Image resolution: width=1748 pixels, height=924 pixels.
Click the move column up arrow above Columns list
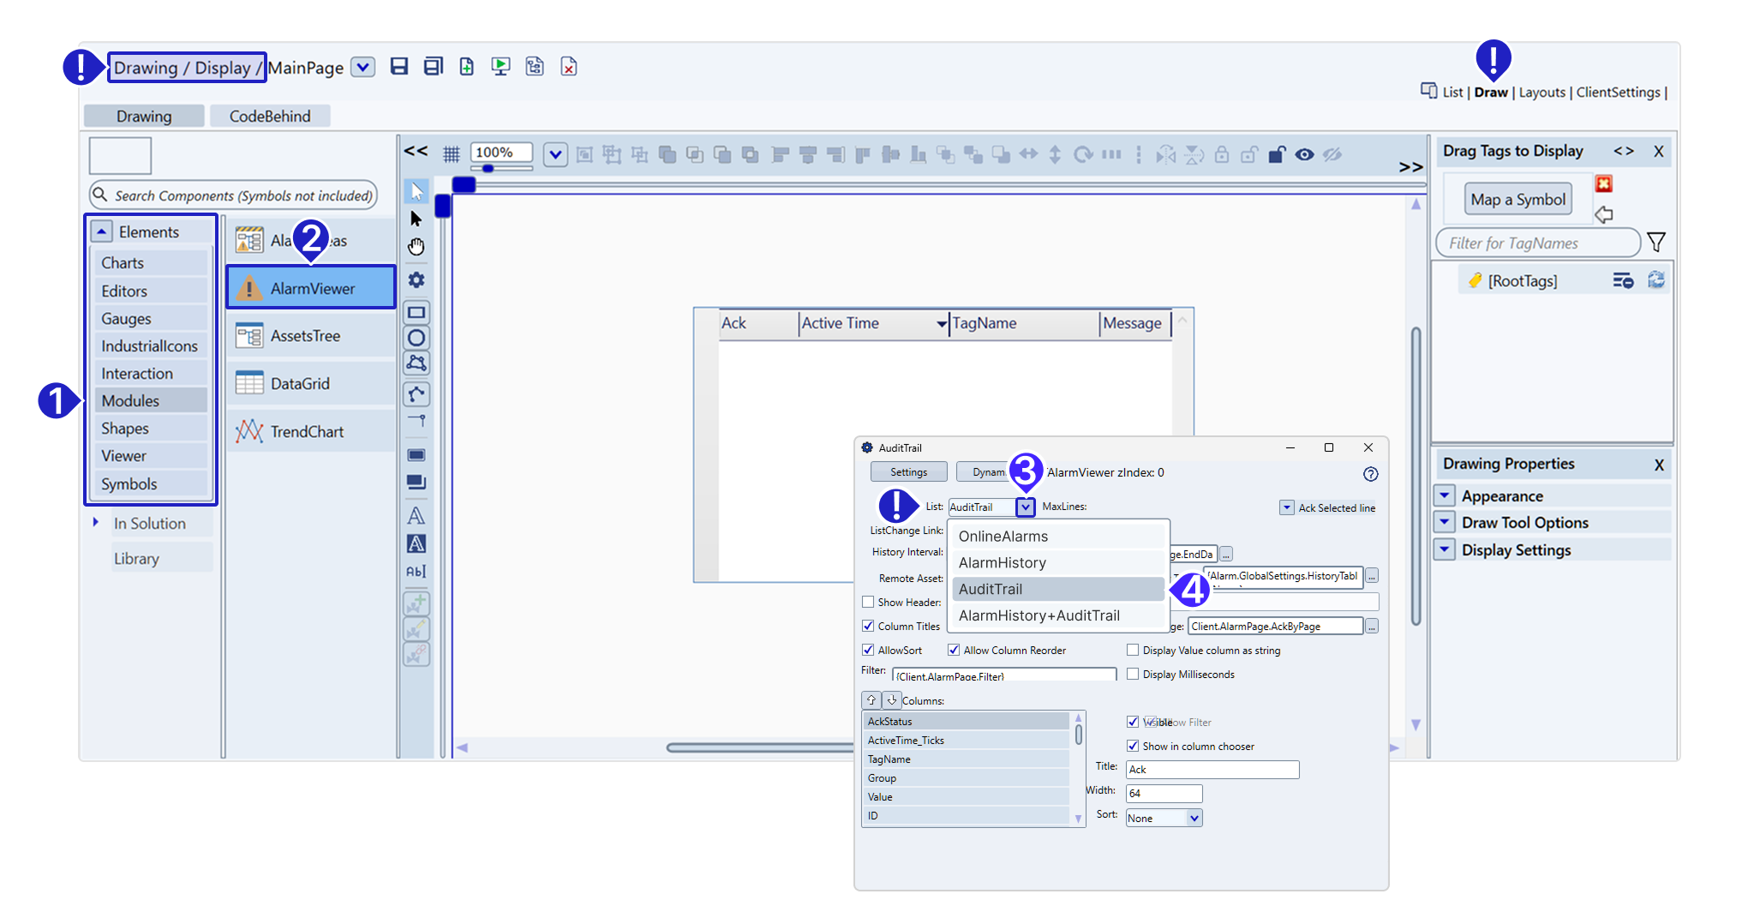coord(871,699)
